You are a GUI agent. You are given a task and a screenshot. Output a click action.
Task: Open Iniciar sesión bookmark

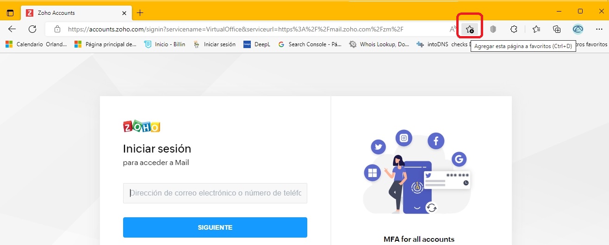tap(214, 44)
